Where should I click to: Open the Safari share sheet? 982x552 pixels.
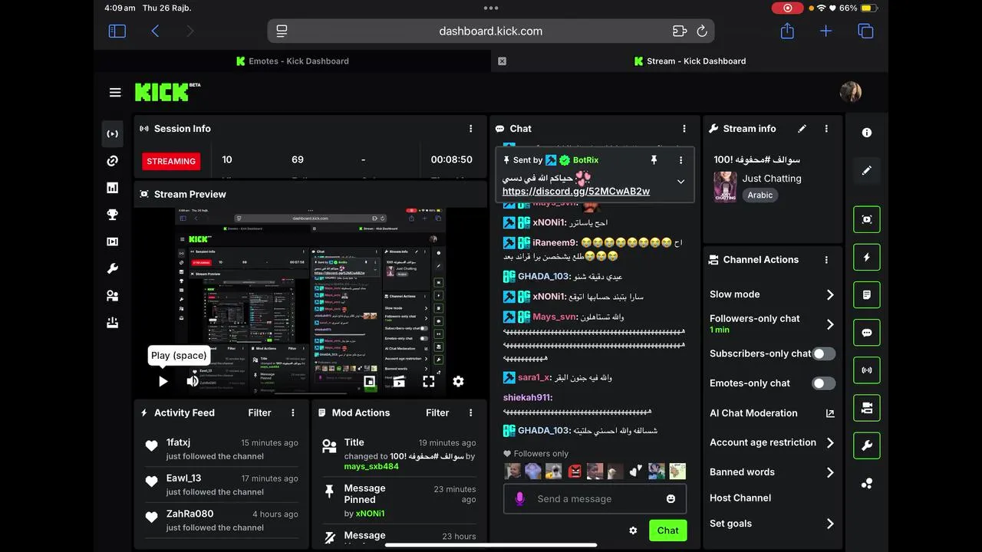tap(787, 31)
